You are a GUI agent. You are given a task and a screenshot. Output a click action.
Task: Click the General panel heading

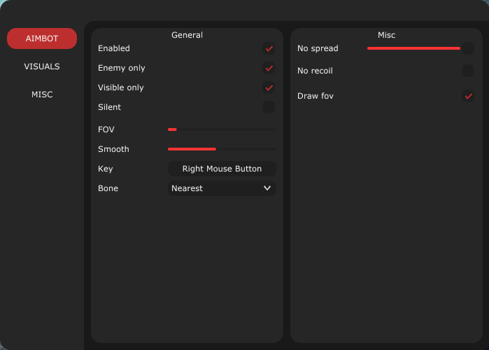coord(187,35)
